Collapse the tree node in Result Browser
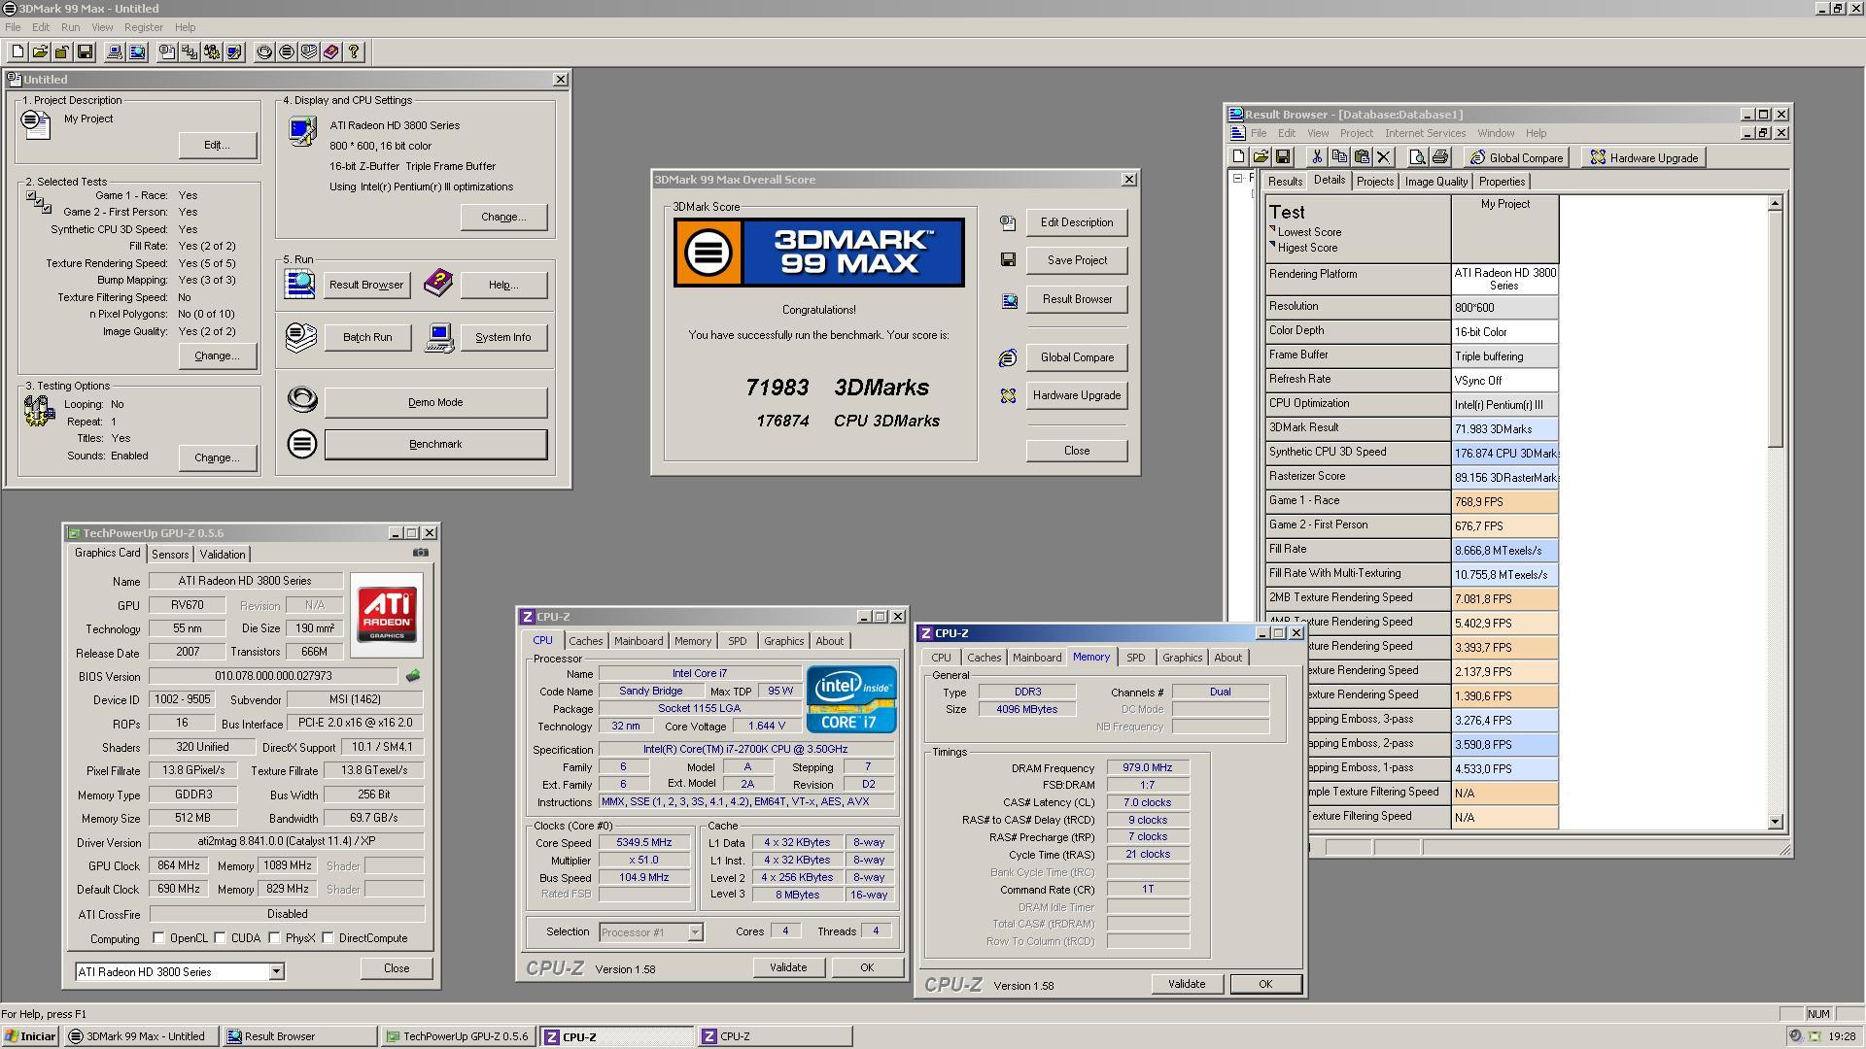 click(x=1237, y=179)
